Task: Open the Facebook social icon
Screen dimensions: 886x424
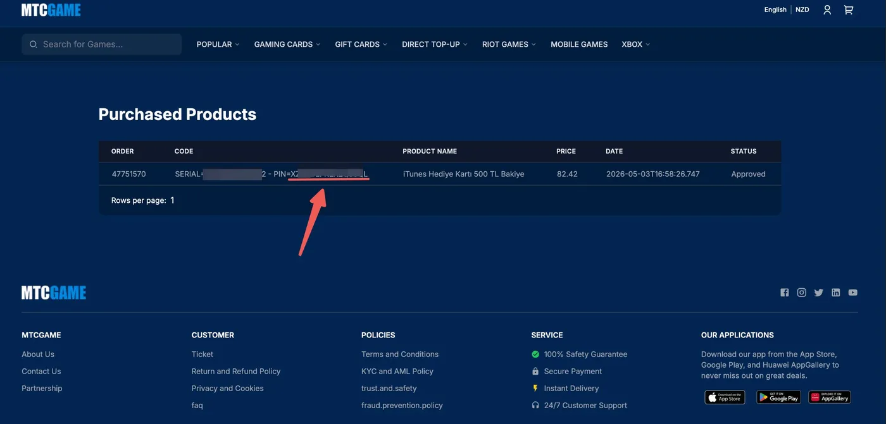Action: click(x=785, y=293)
